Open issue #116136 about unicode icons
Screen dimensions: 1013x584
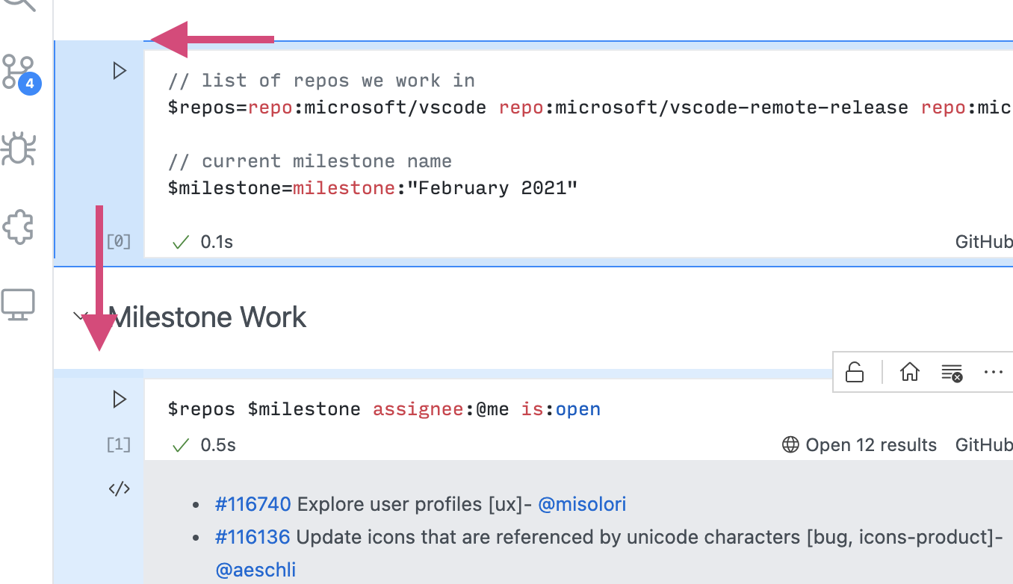pos(253,537)
